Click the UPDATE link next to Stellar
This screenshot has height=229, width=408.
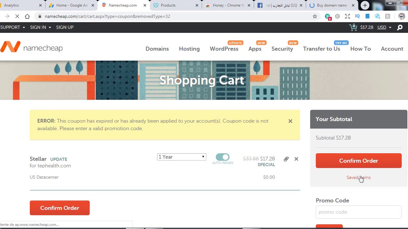[59, 159]
